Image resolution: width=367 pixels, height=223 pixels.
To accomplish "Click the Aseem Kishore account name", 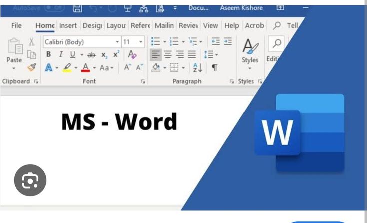I will [241, 8].
